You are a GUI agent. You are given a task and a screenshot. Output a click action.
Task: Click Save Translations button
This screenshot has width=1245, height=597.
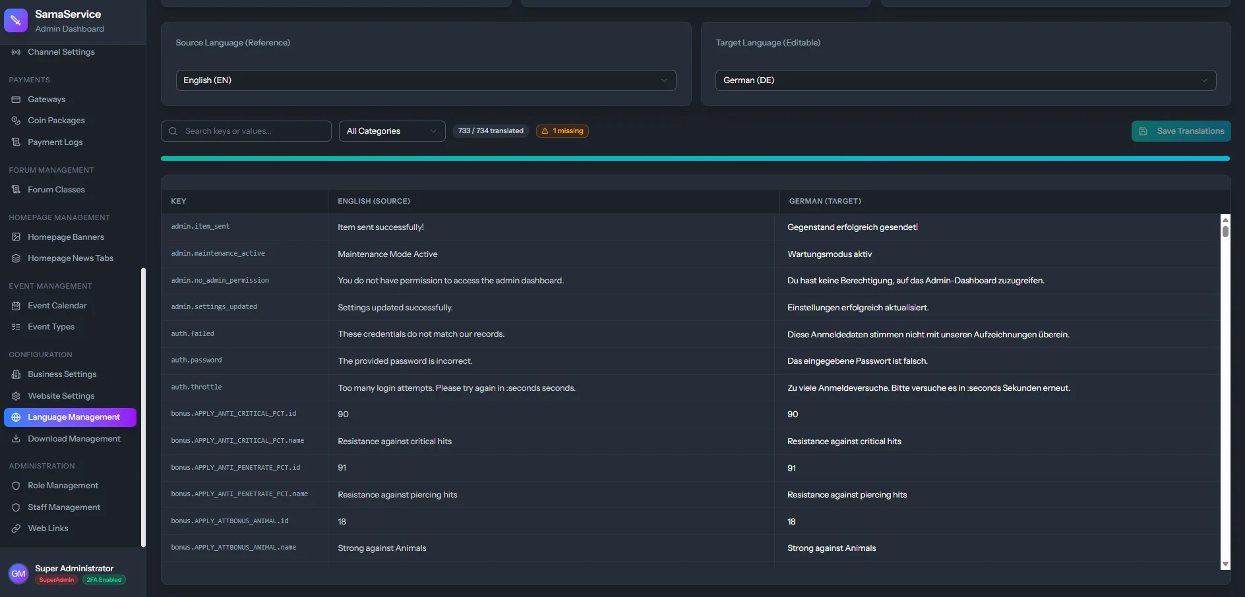pyautogui.click(x=1181, y=131)
